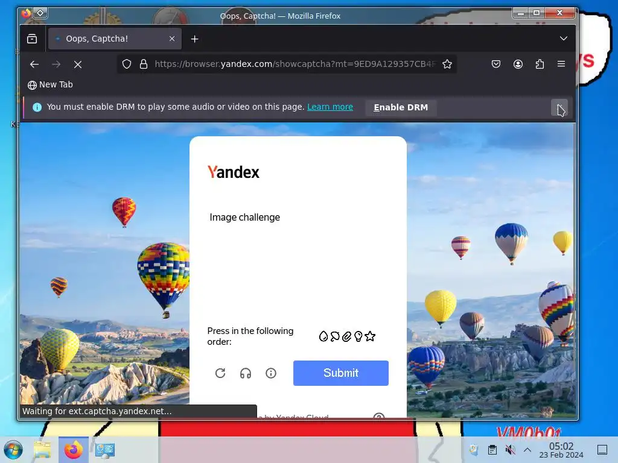This screenshot has width=618, height=463.
Task: Expand the list all tabs chevron
Action: coord(564,39)
